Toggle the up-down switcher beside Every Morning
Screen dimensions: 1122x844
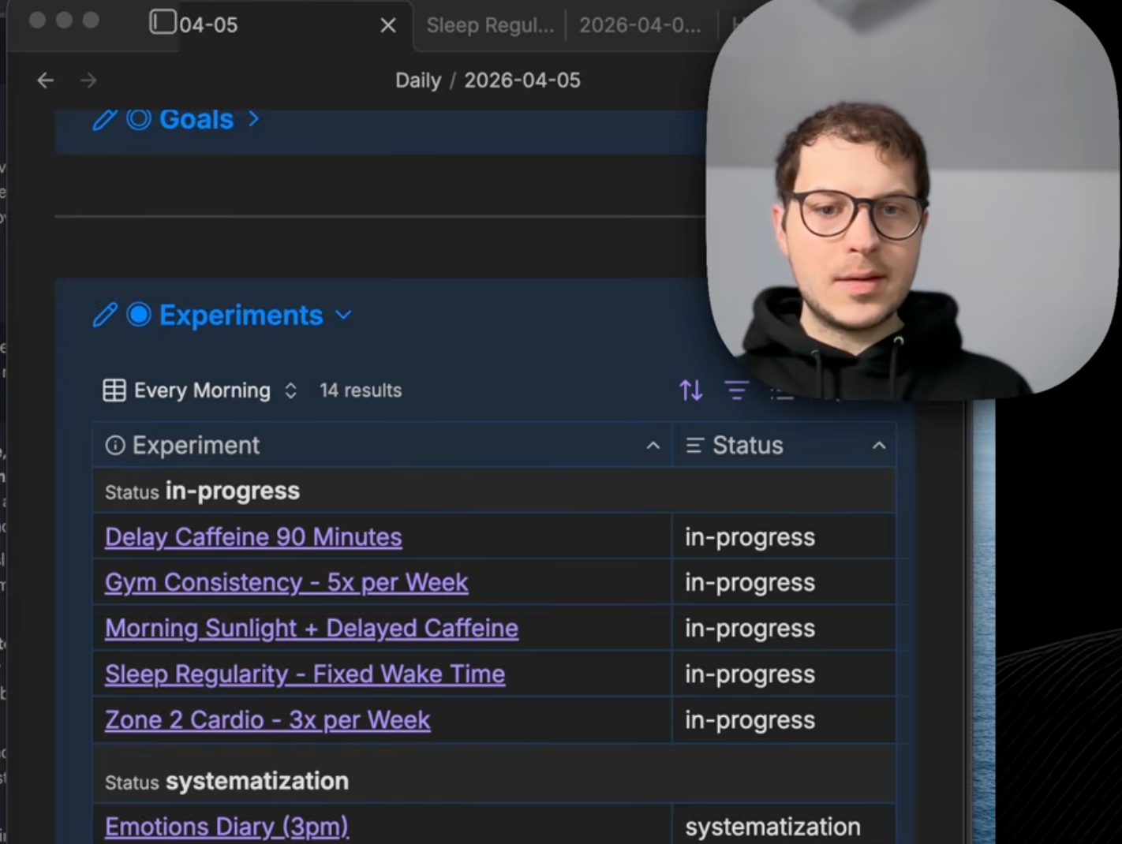290,390
